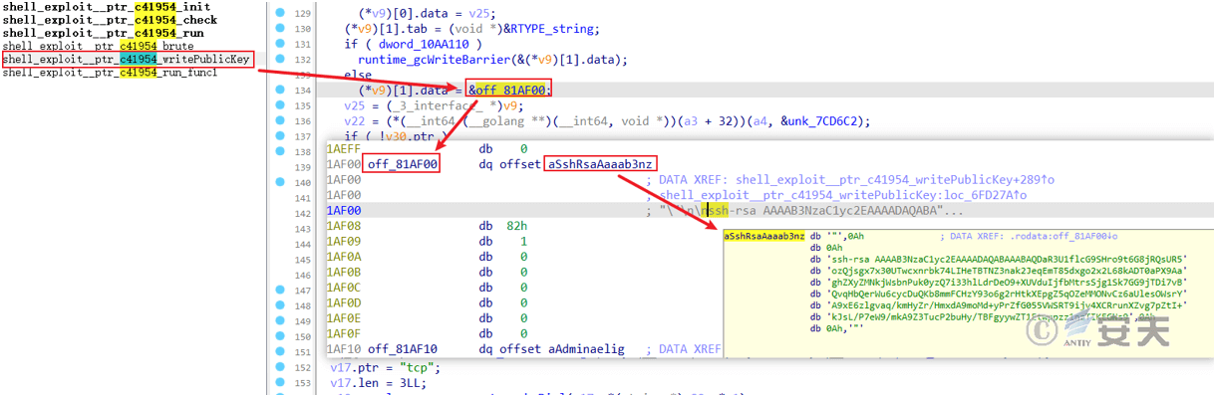Image resolution: width=1214 pixels, height=395 pixels.
Task: Click the blue dot at line 147
Action: coord(279,290)
